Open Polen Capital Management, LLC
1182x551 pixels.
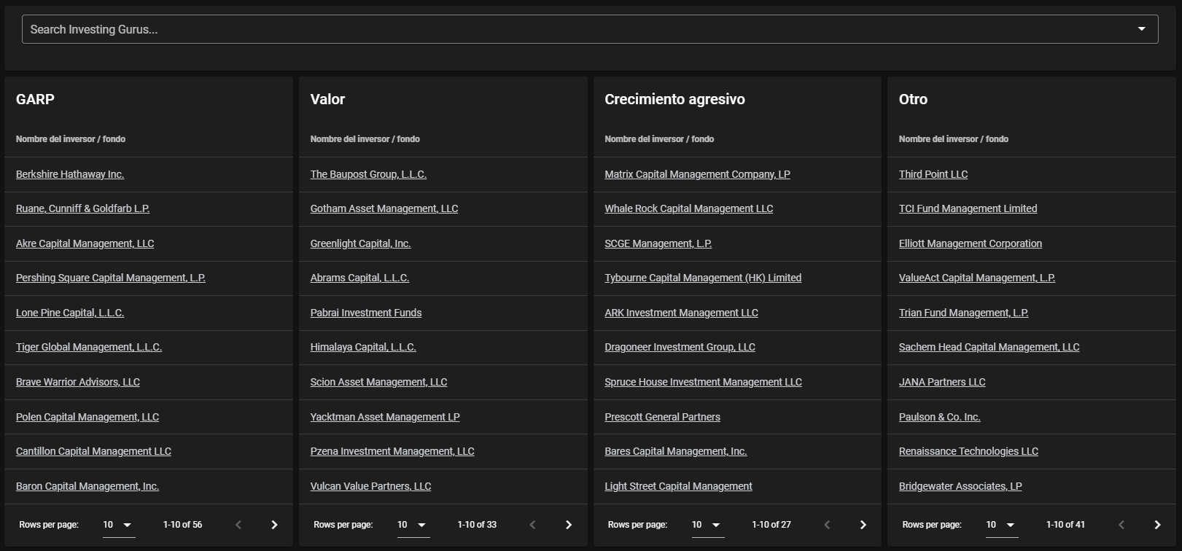coord(88,417)
